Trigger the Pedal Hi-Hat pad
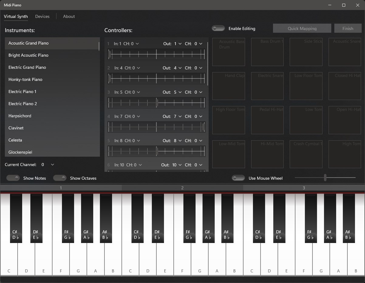The image size is (365, 283). (x=267, y=120)
